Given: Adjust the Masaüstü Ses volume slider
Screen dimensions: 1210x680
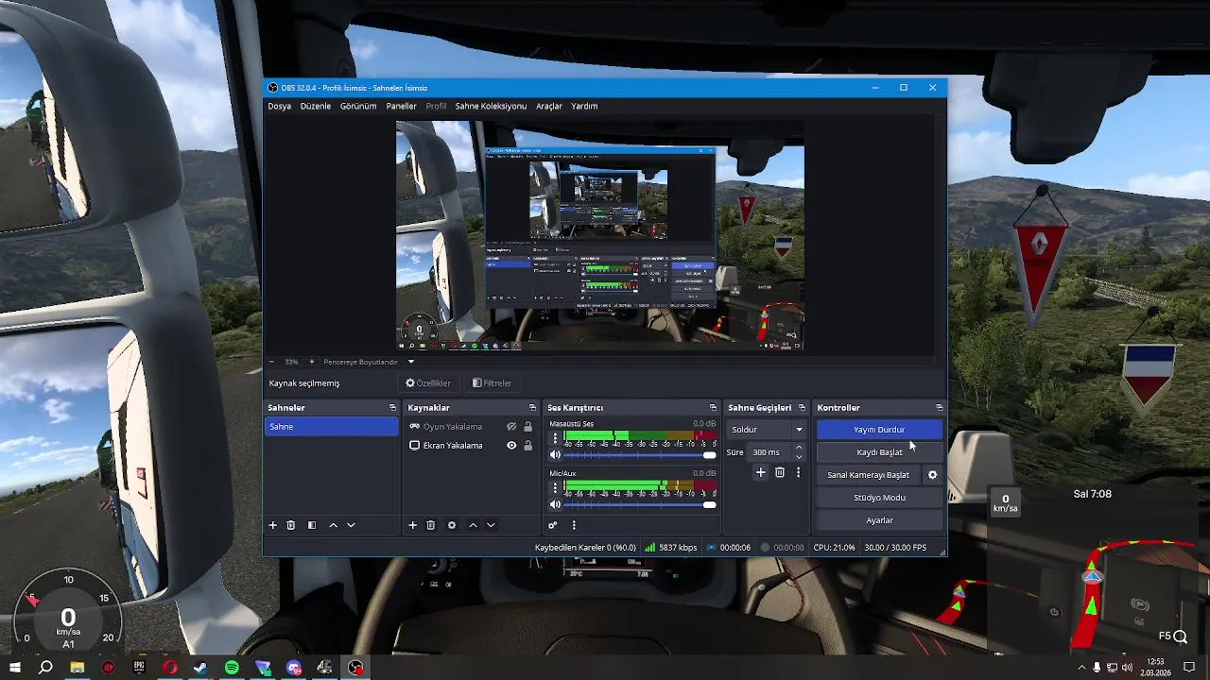Looking at the screenshot, I should (x=641, y=455).
